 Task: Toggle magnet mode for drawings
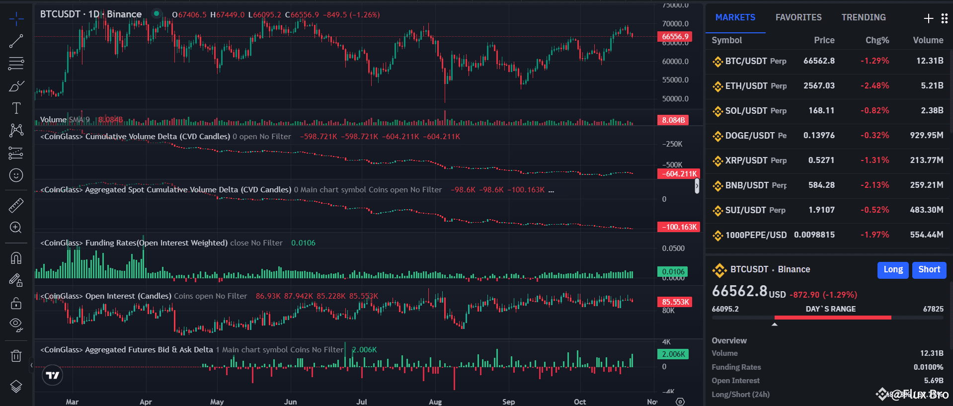16,258
